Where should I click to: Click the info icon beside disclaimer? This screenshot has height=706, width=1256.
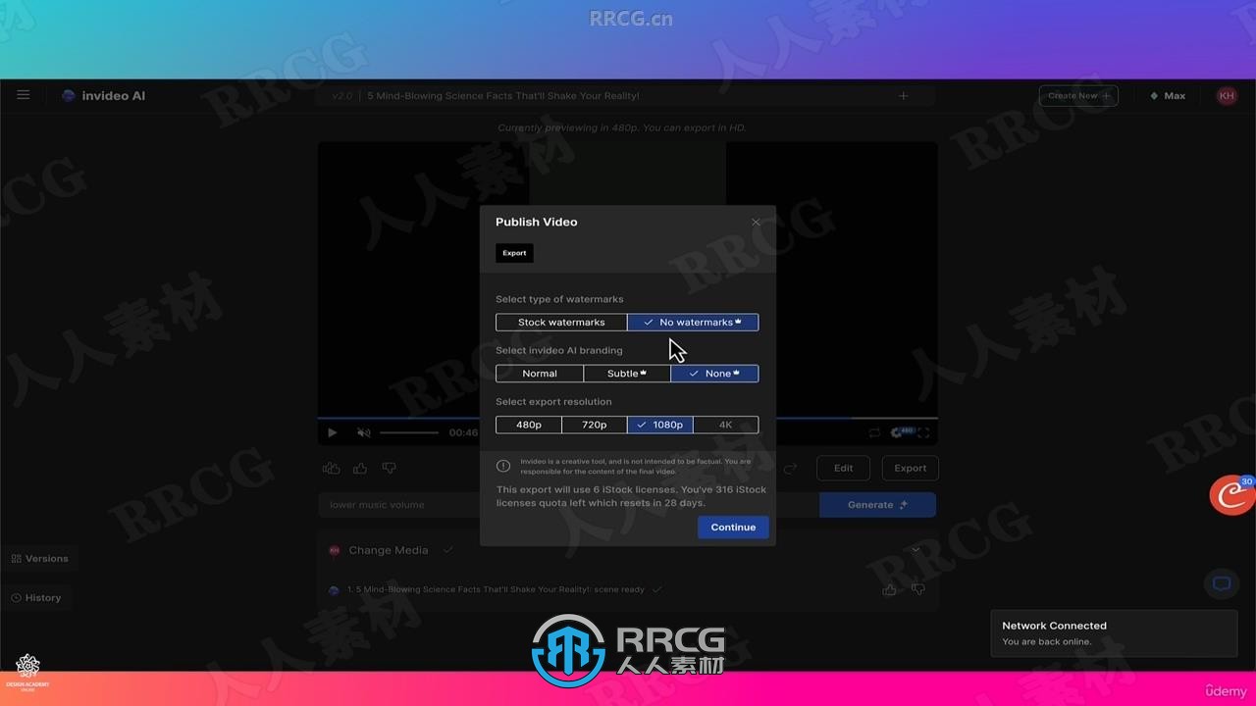coord(503,467)
